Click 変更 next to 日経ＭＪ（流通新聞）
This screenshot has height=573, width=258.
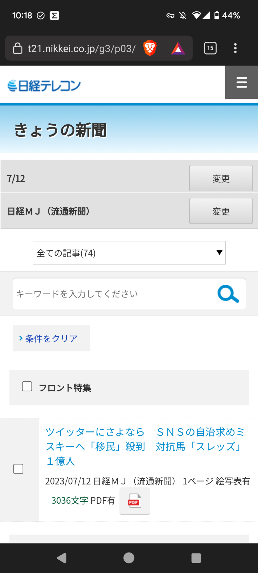pos(221,211)
